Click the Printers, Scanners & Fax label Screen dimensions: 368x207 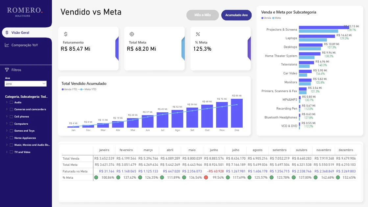279,91
